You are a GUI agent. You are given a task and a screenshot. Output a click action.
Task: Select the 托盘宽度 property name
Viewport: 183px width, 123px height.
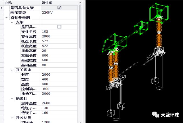[x=29, y=46]
